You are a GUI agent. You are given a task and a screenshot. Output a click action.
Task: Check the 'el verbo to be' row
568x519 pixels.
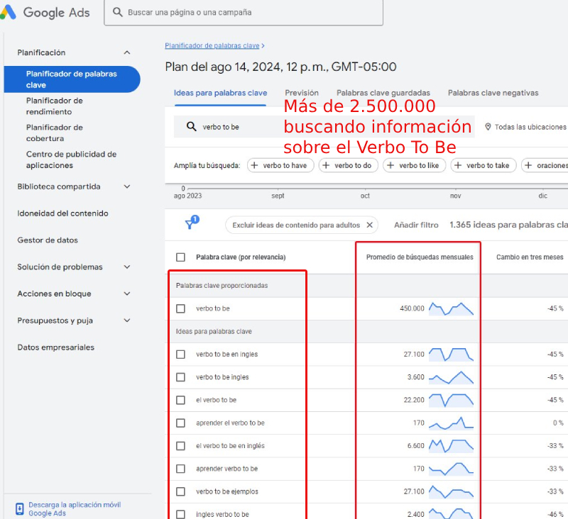point(180,400)
